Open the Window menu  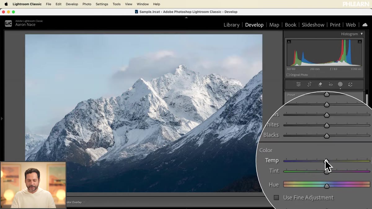(143, 4)
